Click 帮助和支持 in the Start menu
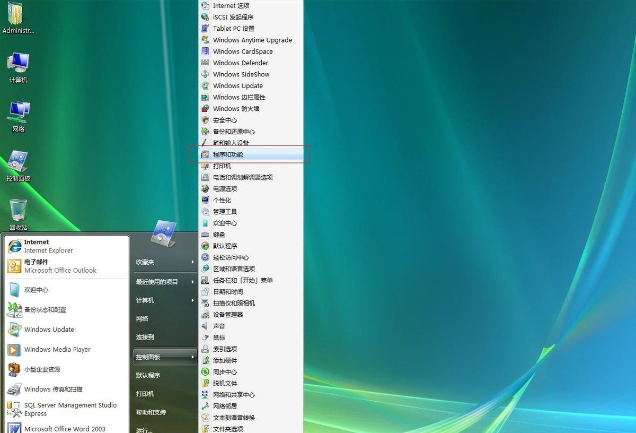This screenshot has width=636, height=433. coord(151,412)
